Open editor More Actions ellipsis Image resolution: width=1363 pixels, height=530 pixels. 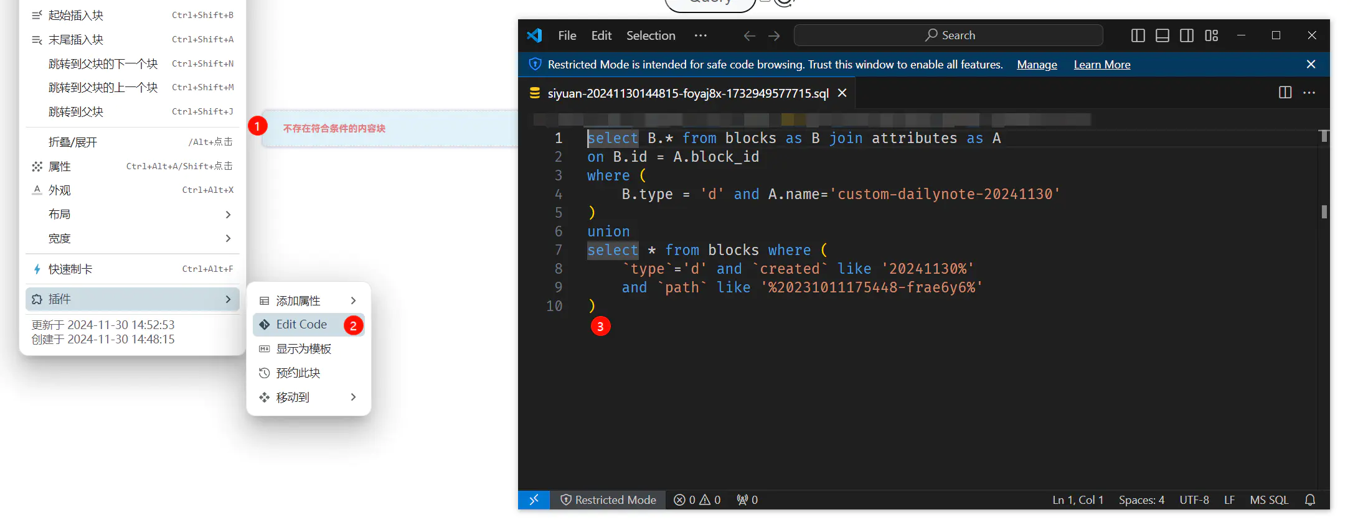point(1309,93)
